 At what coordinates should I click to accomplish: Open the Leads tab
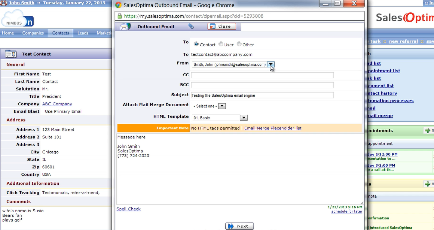coord(82,33)
